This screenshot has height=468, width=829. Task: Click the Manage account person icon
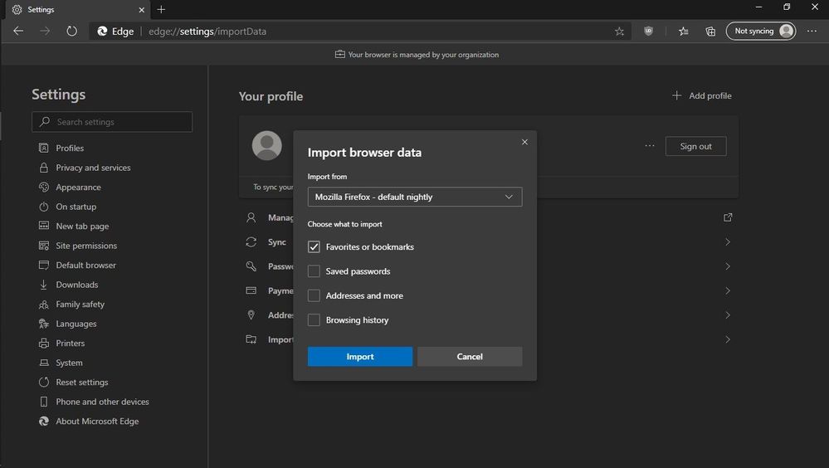click(x=251, y=217)
